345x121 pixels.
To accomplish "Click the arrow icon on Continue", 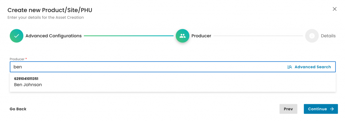I will tap(332, 109).
